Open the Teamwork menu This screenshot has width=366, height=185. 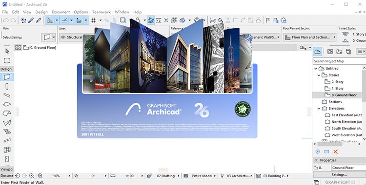coord(102,12)
